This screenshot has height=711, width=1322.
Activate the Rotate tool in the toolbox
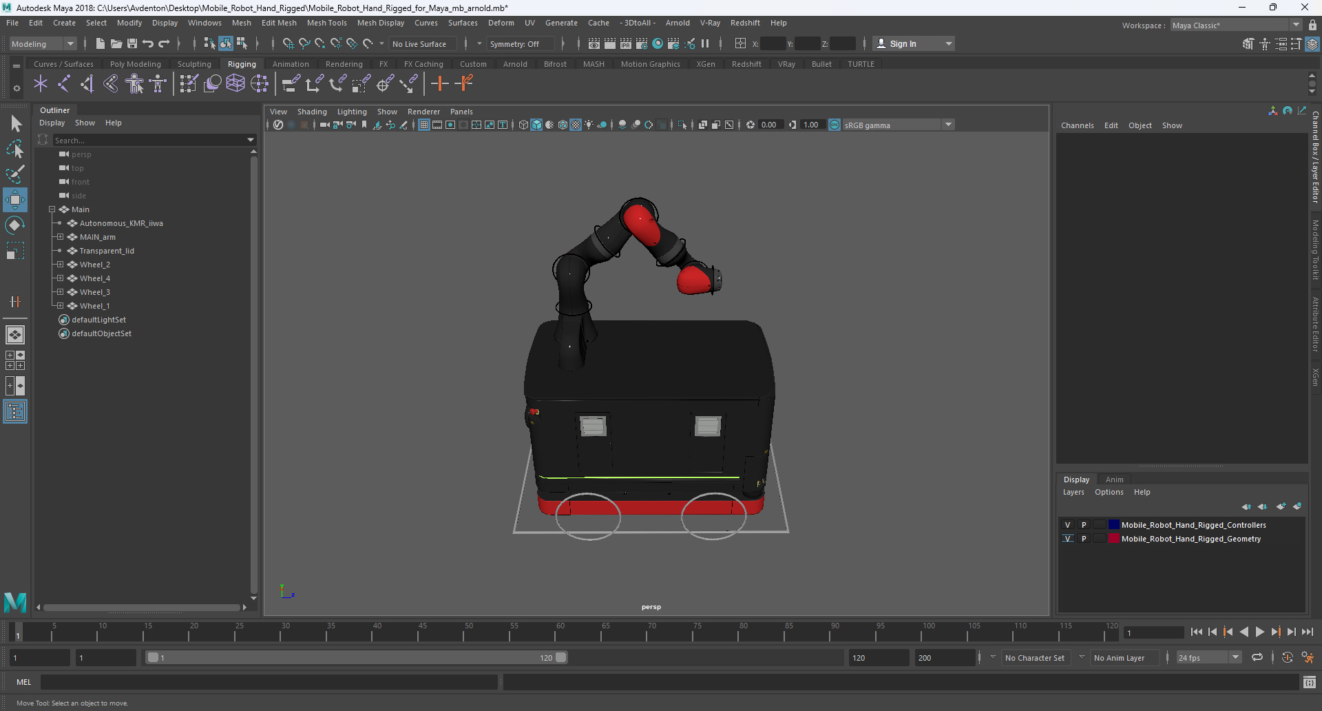15,225
